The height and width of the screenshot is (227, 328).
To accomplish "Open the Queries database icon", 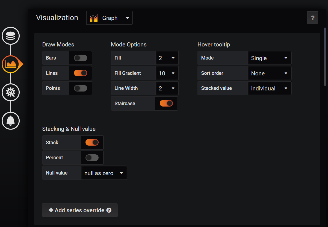I will coord(11,36).
